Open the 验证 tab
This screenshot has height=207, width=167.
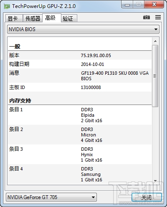[x=69, y=18]
